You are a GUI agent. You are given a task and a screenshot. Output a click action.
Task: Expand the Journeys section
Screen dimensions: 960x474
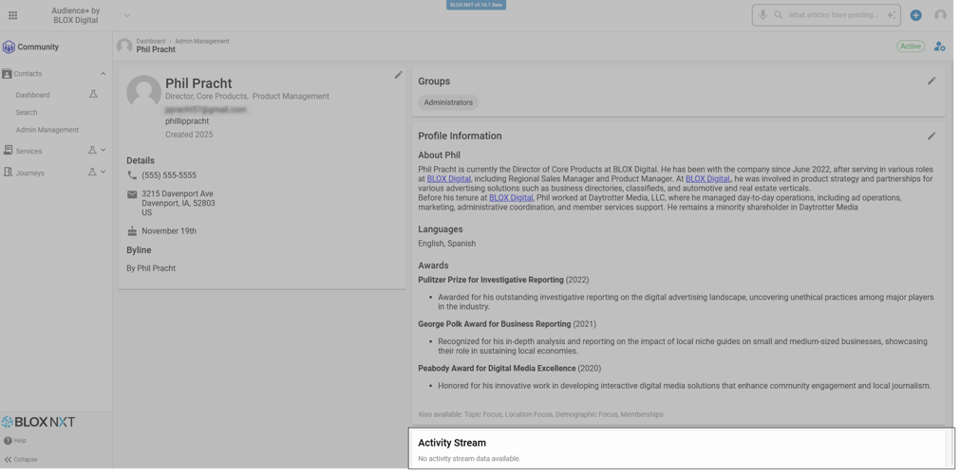click(103, 172)
